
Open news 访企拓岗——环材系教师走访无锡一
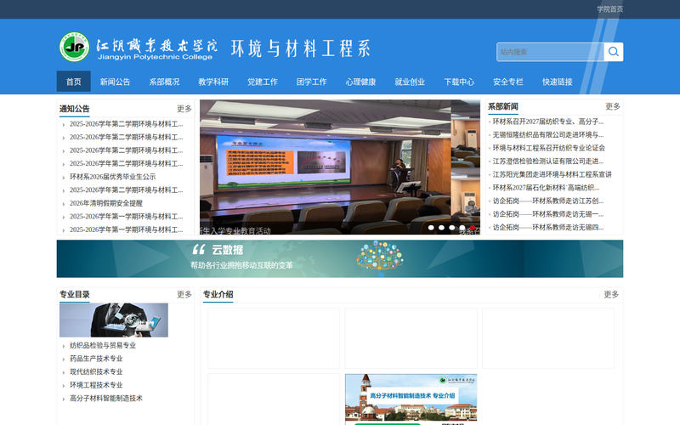click(548, 214)
